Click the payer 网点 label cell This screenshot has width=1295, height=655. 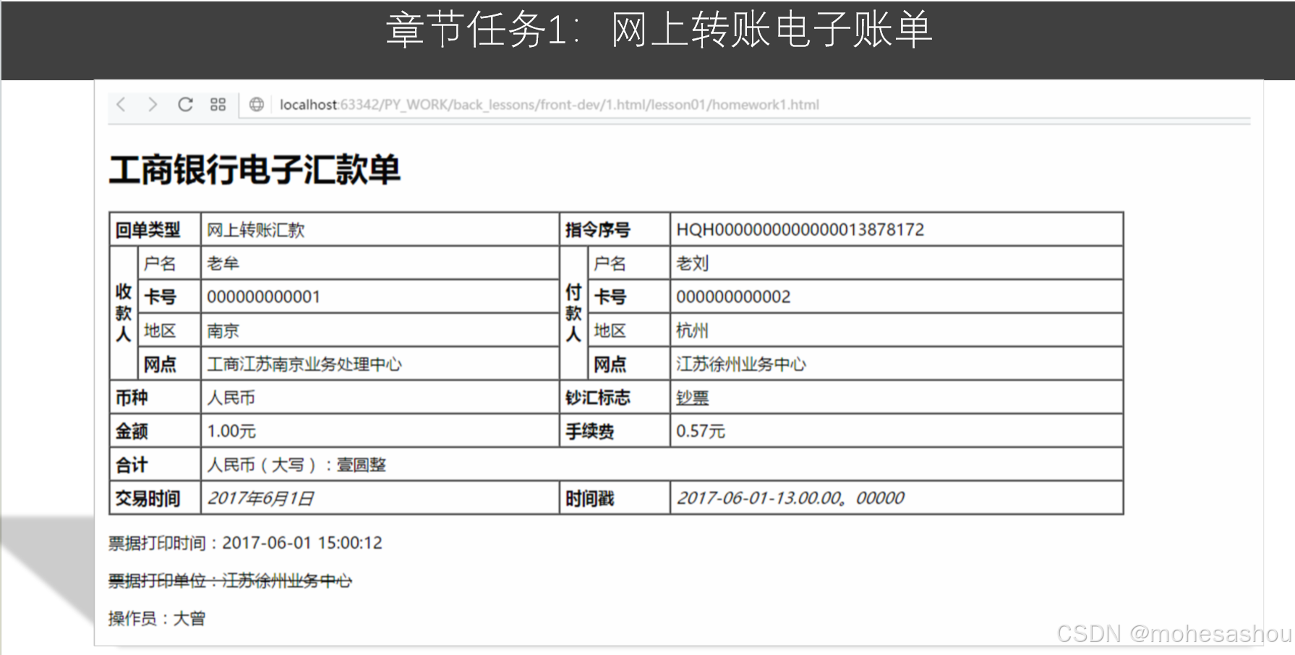629,364
